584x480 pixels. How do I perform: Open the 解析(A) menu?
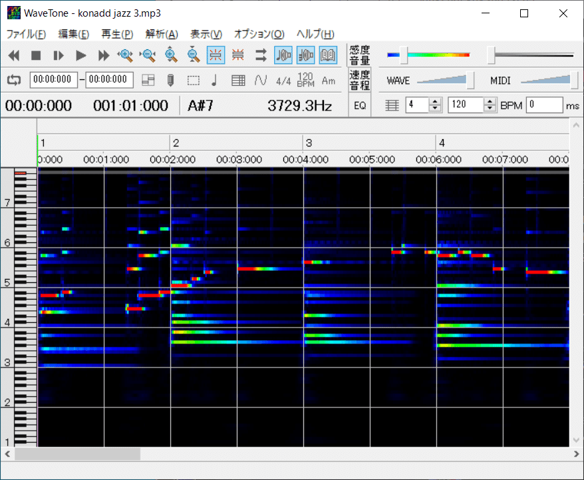(162, 35)
